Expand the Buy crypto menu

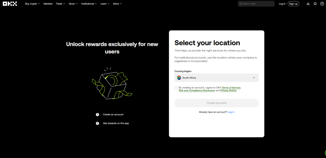click(32, 4)
